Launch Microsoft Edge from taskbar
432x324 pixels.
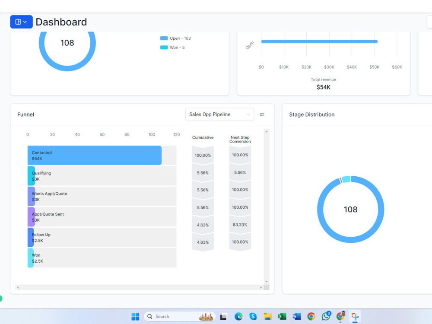tap(238, 317)
